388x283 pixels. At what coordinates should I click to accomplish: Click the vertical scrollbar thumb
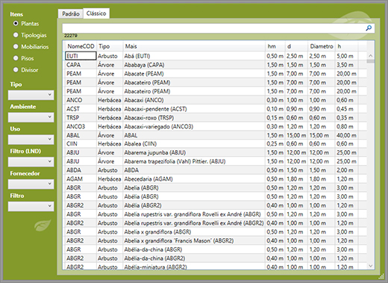tap(370, 61)
